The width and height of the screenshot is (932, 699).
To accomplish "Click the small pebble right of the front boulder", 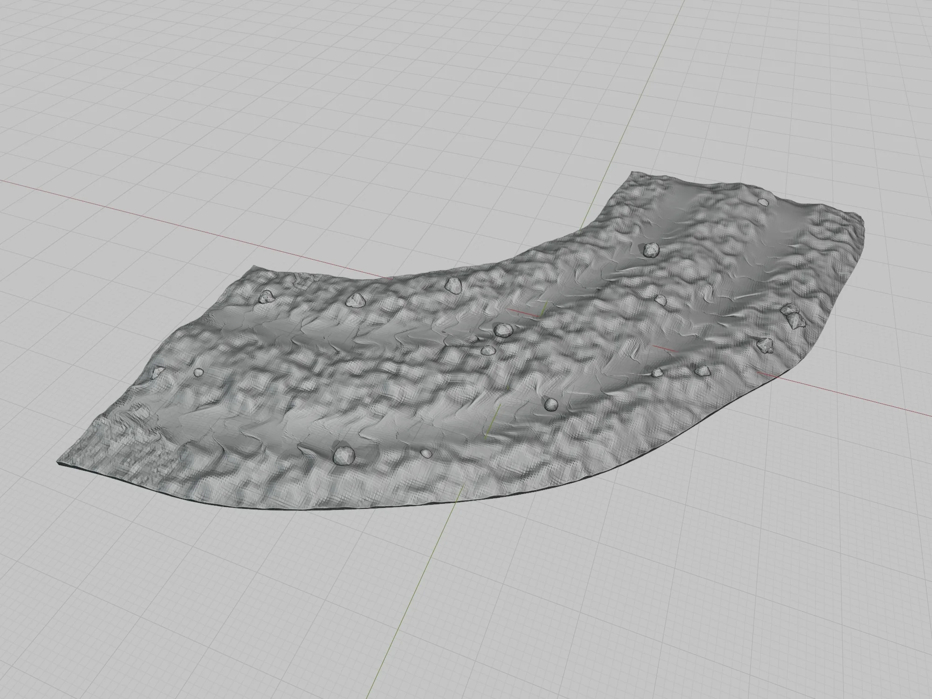I will tap(426, 452).
